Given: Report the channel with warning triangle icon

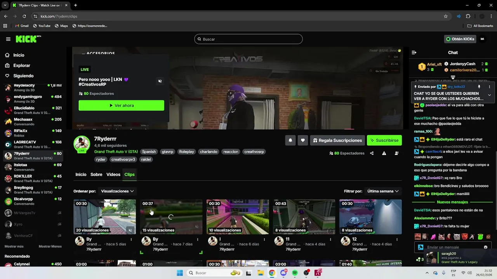Looking at the screenshot, I should [x=384, y=153].
